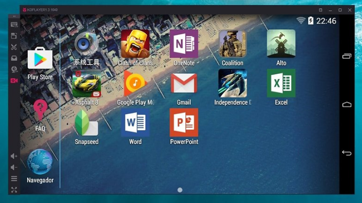This screenshot has height=203, width=362.
Task: Click the battery charging status icon
Action: (x=311, y=21)
